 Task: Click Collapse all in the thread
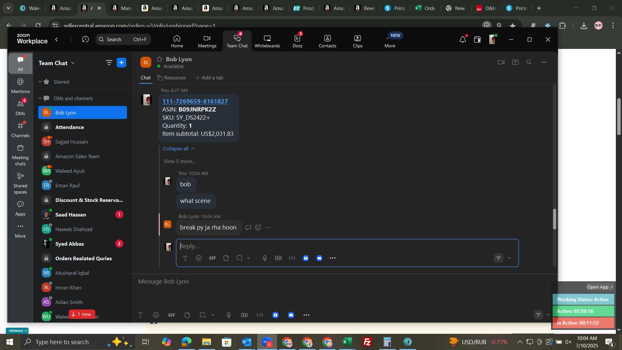[178, 148]
